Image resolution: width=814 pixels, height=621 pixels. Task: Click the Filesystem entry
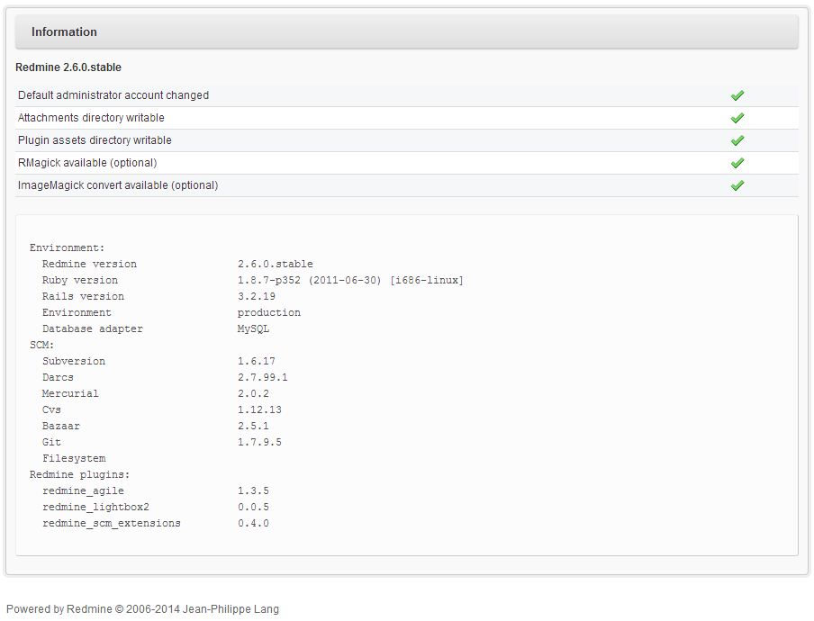point(74,459)
